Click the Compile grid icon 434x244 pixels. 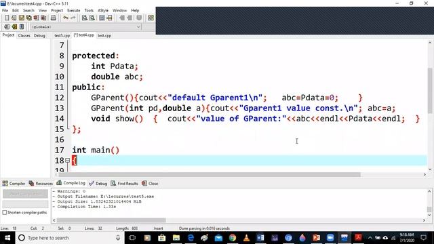151,18
